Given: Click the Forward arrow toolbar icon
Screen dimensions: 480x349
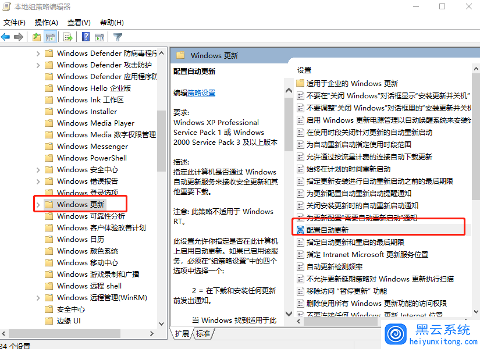Looking at the screenshot, I should coord(19,37).
